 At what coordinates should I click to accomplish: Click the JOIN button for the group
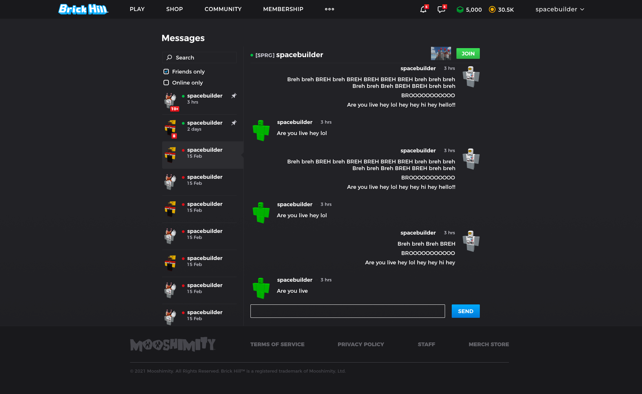click(x=468, y=53)
